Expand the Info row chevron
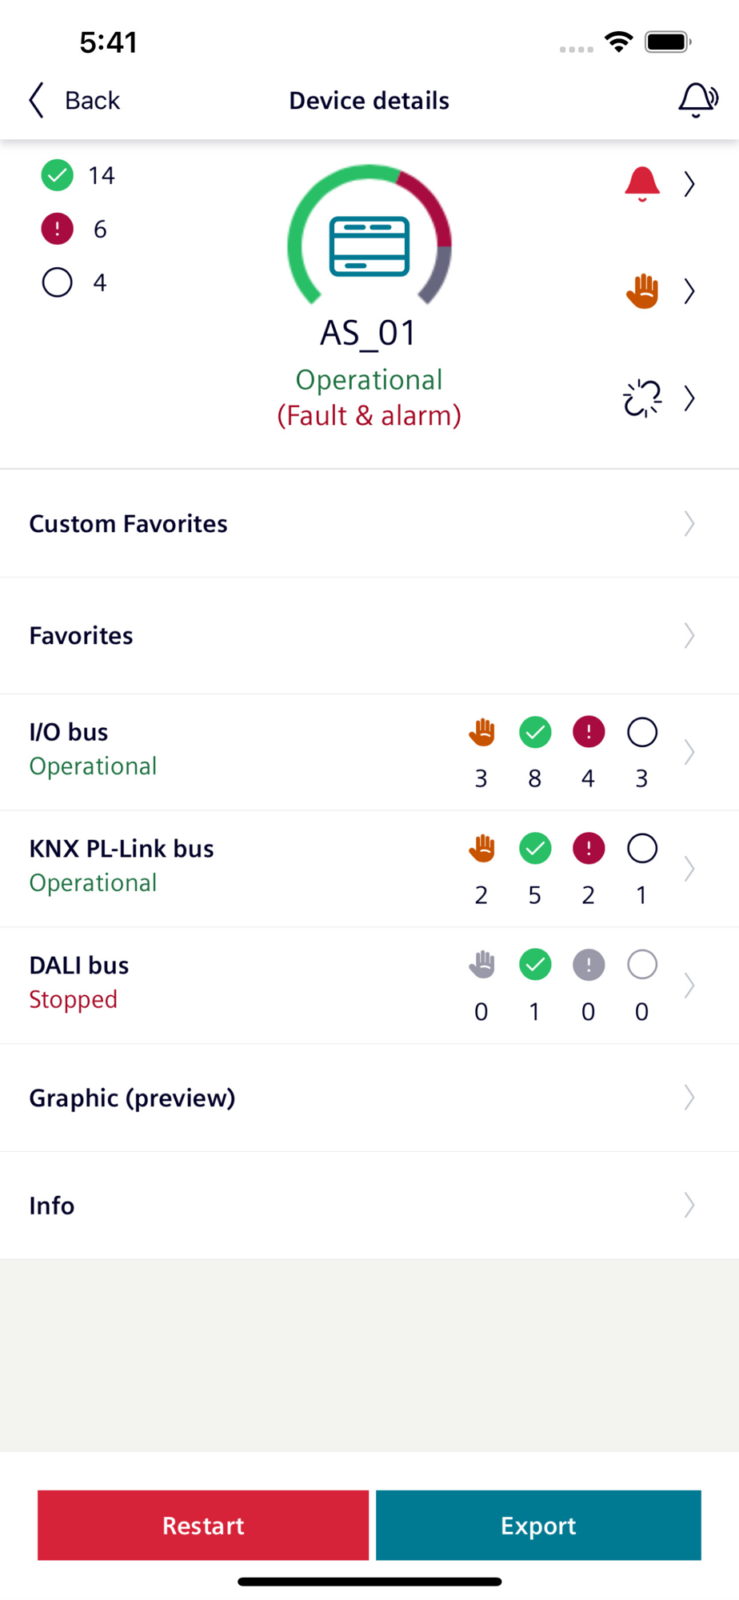Image resolution: width=739 pixels, height=1600 pixels. pos(689,1206)
